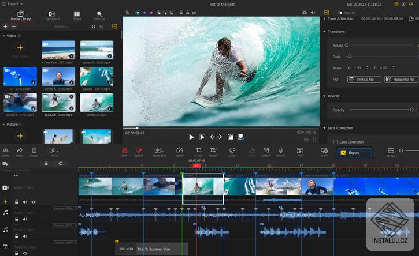Select the Split scissors tool
Screen dimensions: 419x256
point(124,150)
